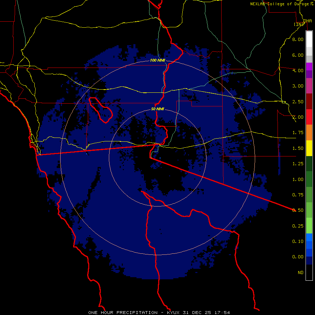315x315 pixels.
Task: Click the '3.00' legend value
Action: coord(298,86)
